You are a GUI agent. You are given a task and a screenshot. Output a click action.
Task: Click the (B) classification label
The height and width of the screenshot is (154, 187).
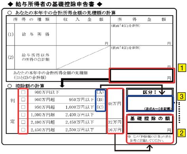pos(100,99)
